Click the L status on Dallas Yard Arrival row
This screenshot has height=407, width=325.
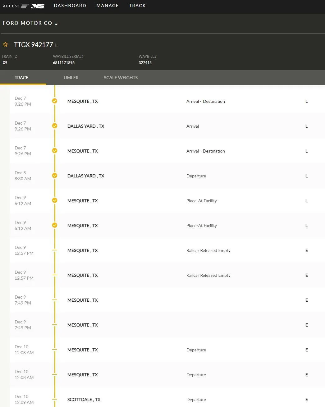[307, 126]
